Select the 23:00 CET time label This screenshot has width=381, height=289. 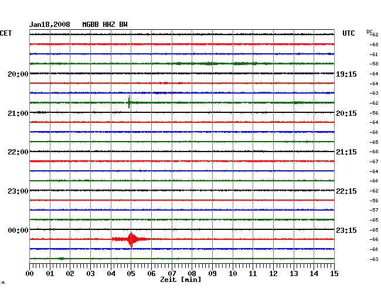[x=18, y=191]
